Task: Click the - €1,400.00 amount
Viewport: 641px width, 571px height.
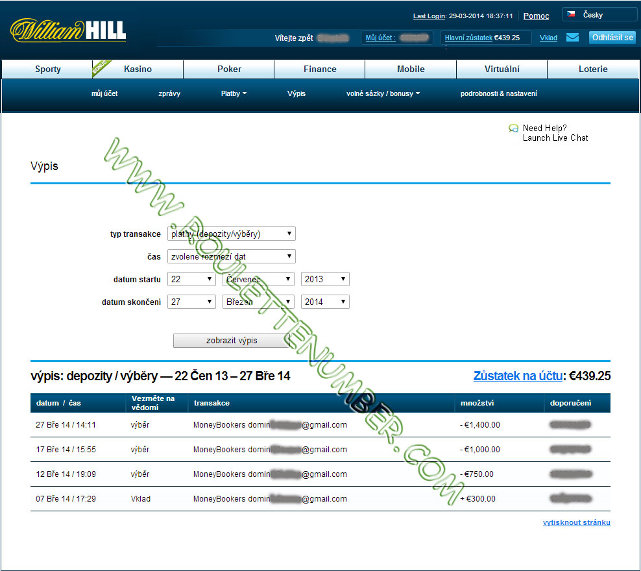Action: (x=480, y=425)
